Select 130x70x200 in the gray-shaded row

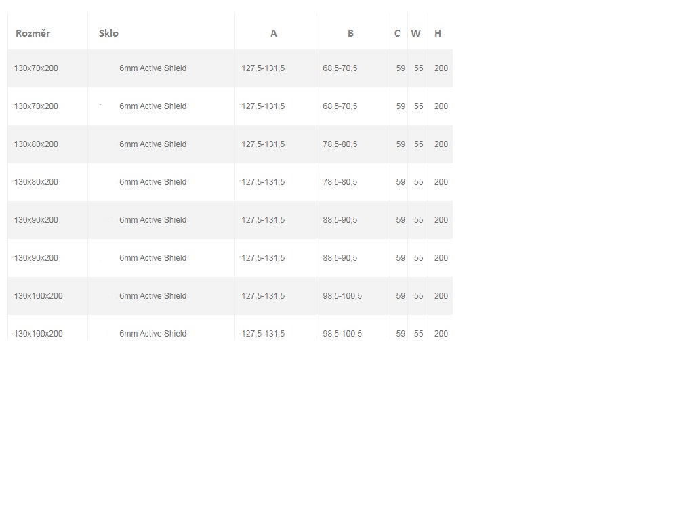tap(36, 68)
